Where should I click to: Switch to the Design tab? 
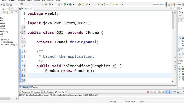pyautogui.click(x=33, y=87)
